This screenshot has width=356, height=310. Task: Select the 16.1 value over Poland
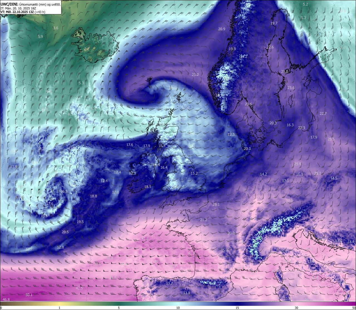[x=300, y=174]
